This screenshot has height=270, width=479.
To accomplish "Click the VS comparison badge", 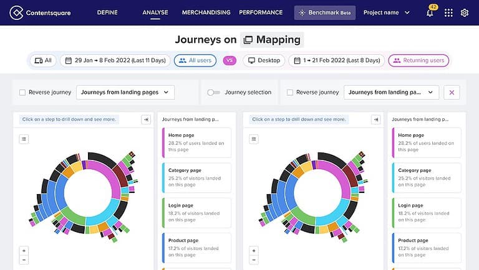I will pyautogui.click(x=230, y=60).
